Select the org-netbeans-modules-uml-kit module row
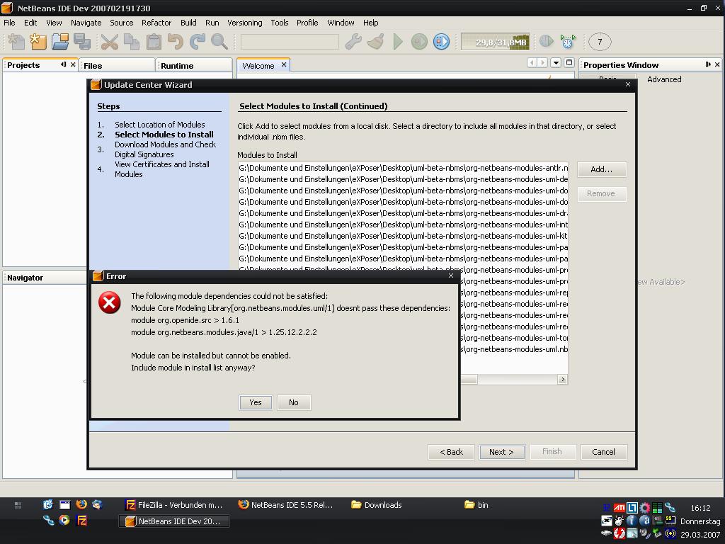 pos(403,236)
